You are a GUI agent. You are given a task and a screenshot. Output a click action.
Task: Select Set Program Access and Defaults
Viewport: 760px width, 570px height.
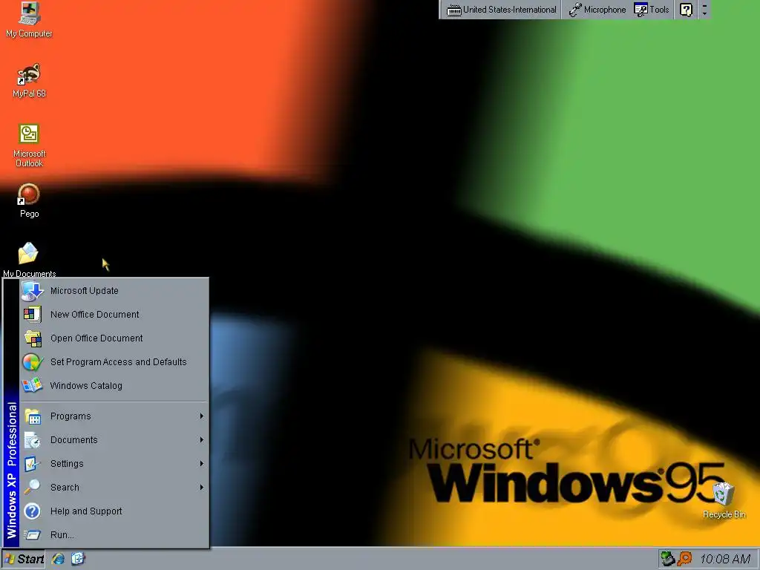pyautogui.click(x=114, y=361)
